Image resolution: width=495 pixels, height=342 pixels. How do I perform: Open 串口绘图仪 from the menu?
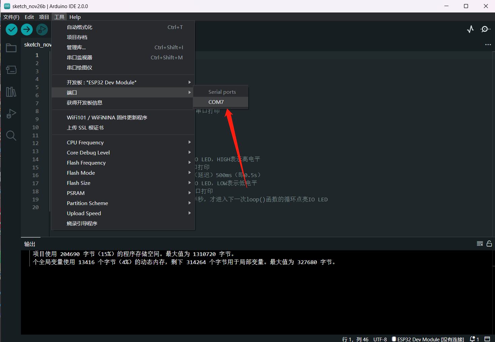pyautogui.click(x=123, y=68)
